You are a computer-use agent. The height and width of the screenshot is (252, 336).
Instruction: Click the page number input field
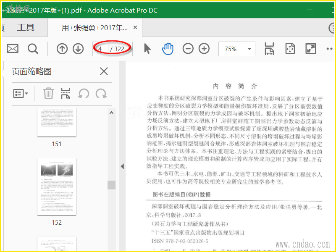pos(100,49)
